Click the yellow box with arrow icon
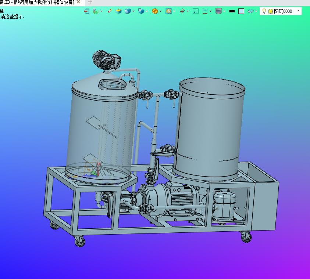Viewport: 310px width, 279px height. [x=118, y=11]
